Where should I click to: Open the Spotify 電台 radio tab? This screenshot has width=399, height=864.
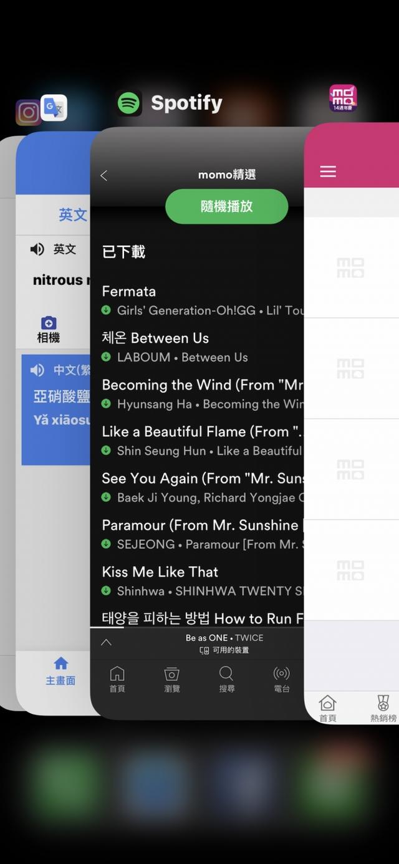tap(282, 679)
